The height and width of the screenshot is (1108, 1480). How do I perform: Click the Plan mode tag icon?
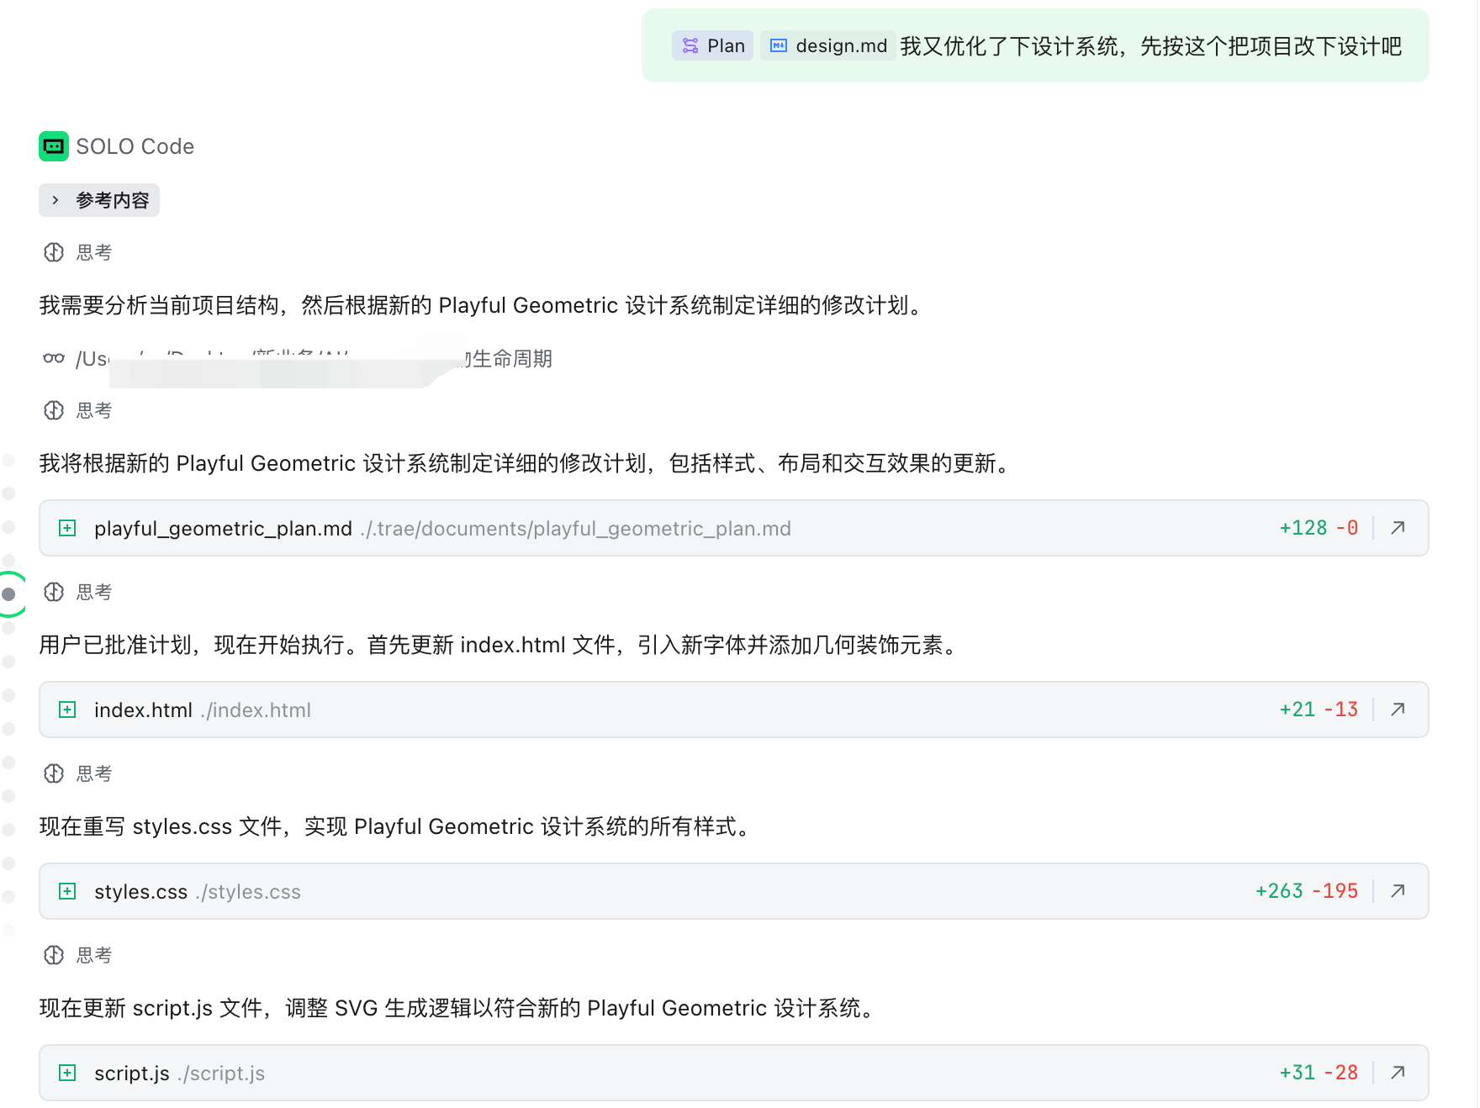pyautogui.click(x=690, y=45)
